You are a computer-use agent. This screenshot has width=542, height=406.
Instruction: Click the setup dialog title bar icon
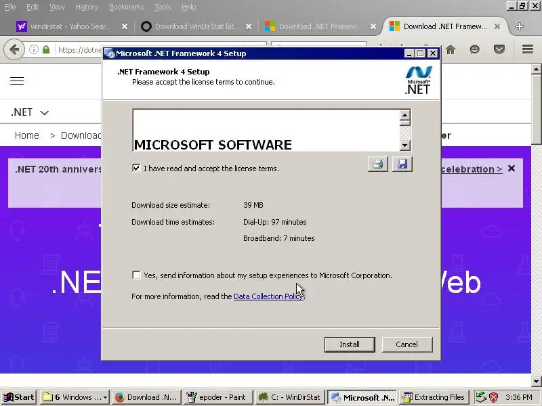(x=110, y=53)
